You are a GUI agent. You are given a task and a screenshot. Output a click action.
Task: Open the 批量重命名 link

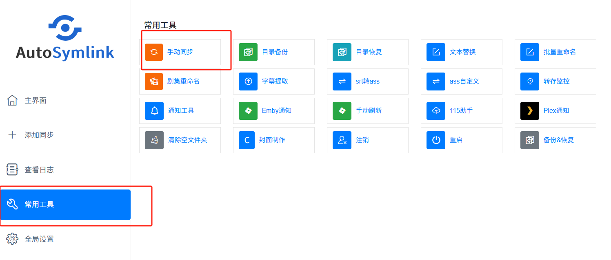560,52
